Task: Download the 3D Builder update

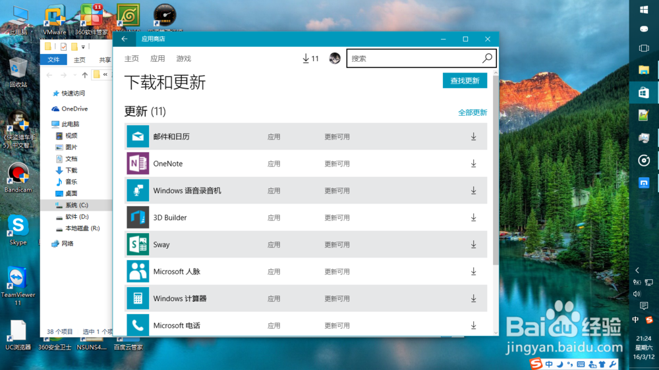Action: pos(474,217)
